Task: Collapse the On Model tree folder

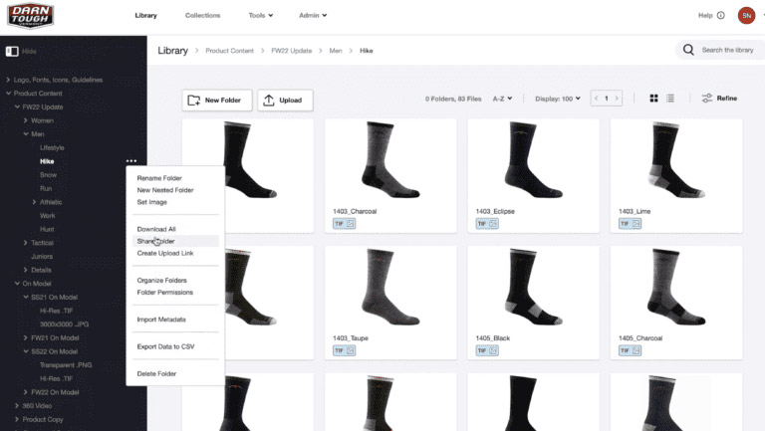Action: (17, 284)
